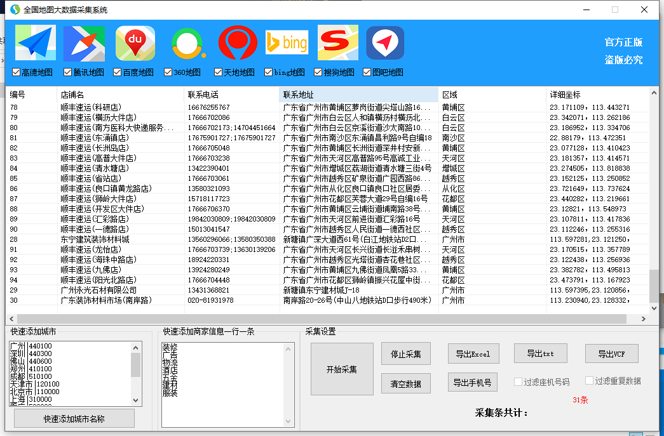Click address 新塘镇东宁建材城J-18
664x436 pixels.
(321, 290)
